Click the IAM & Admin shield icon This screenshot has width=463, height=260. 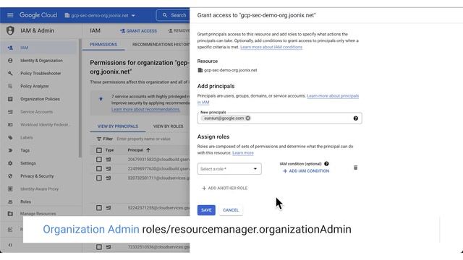[x=10, y=30]
